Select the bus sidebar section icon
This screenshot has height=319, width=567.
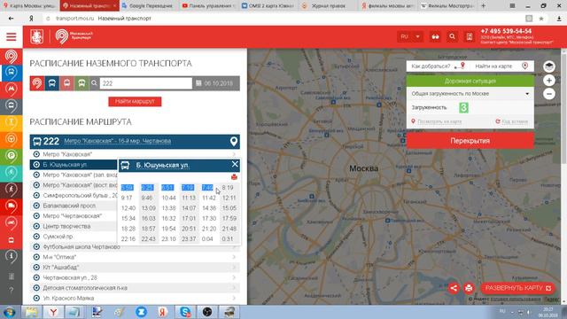click(12, 73)
